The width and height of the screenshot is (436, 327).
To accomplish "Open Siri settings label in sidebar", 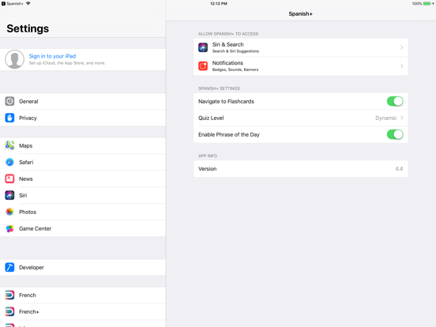I will [23, 195].
